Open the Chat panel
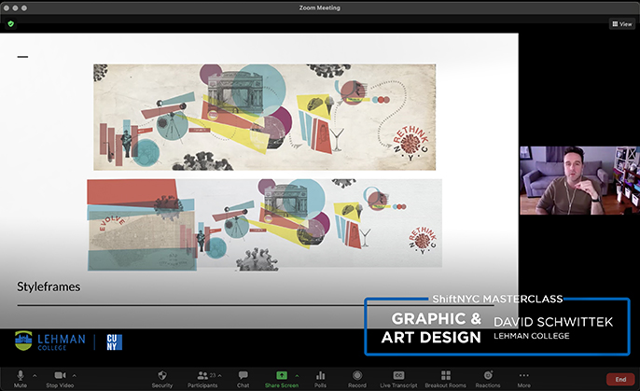Screen dimensions: 640x391 click(243, 378)
